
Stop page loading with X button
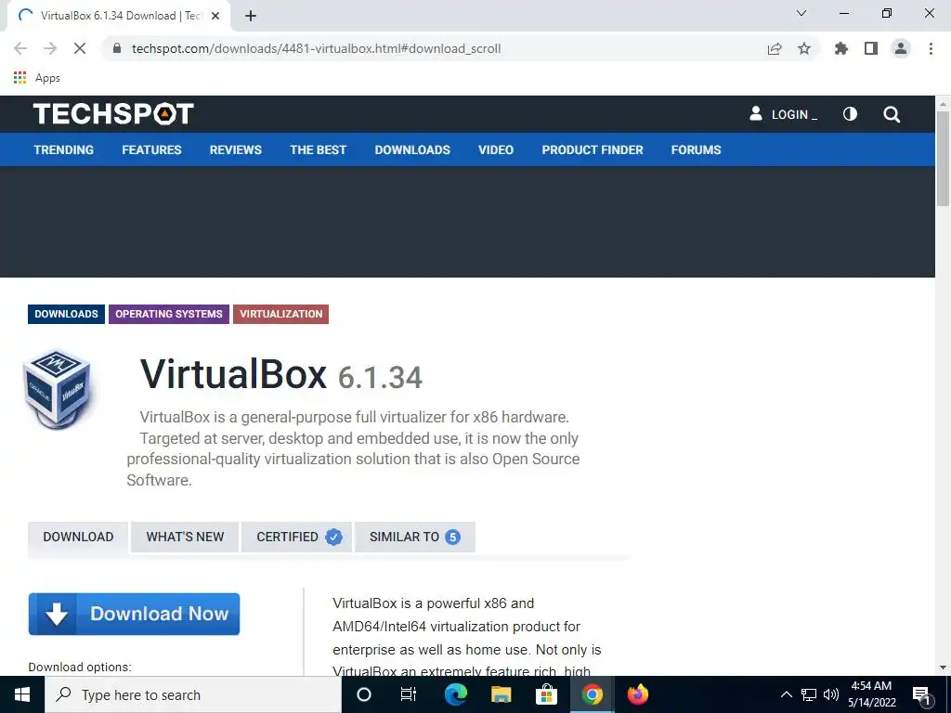[80, 48]
